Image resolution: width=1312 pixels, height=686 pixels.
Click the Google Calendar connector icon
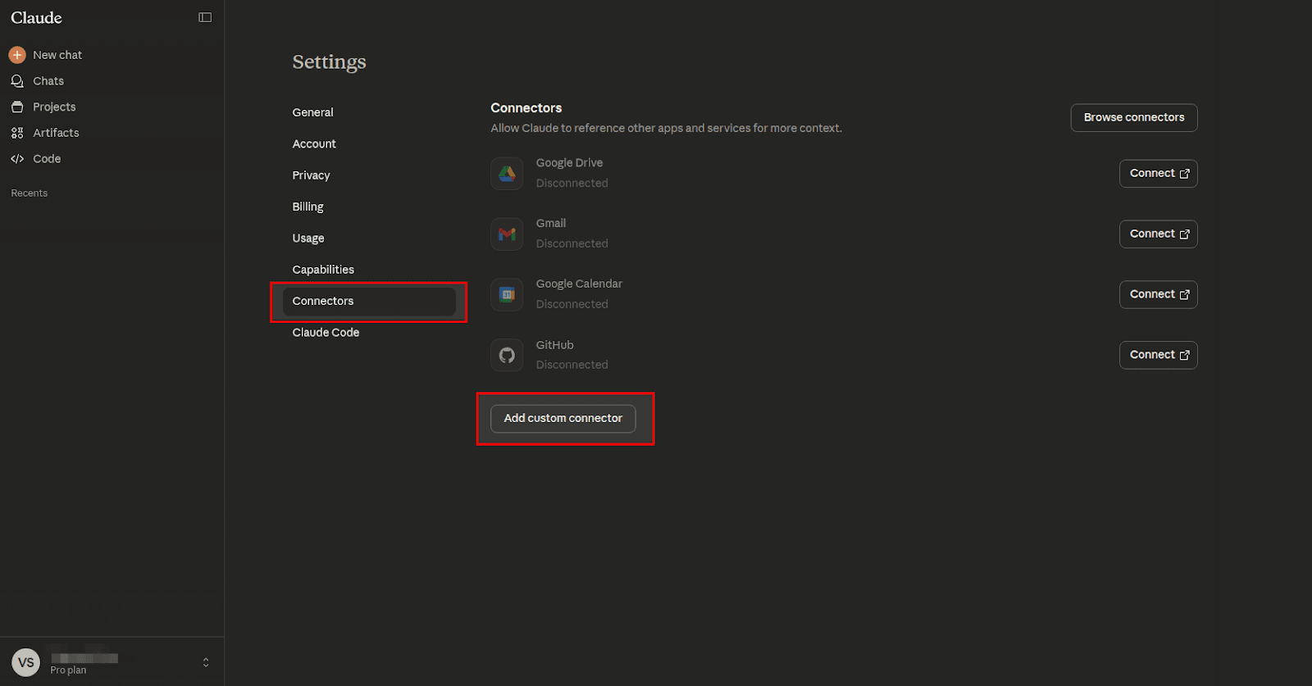(507, 295)
